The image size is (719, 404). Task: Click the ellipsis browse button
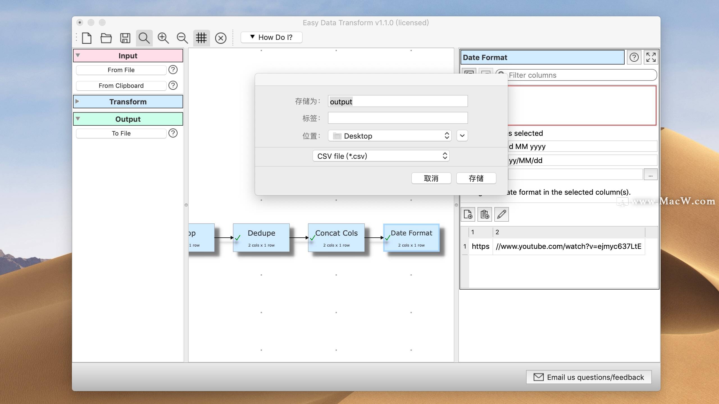click(650, 175)
